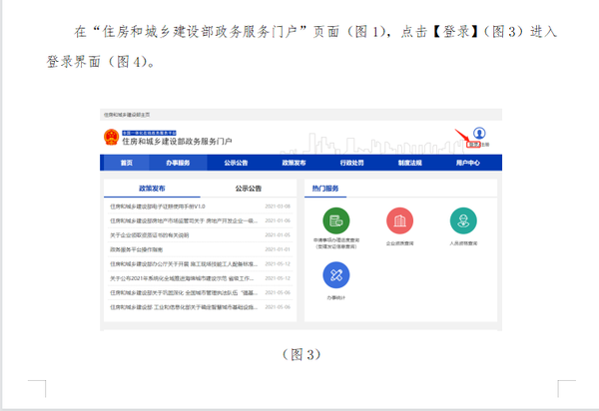
Task: Open the article about 施工现场技能工人配备标准
Action: click(184, 264)
